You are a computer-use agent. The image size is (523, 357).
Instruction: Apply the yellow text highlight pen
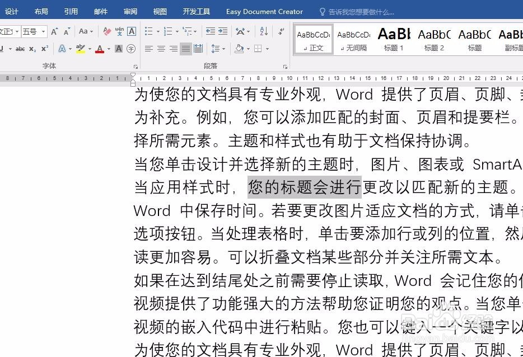click(81, 49)
